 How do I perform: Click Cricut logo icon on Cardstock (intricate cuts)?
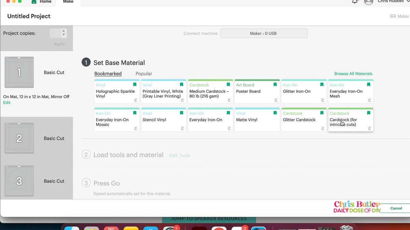(370, 128)
